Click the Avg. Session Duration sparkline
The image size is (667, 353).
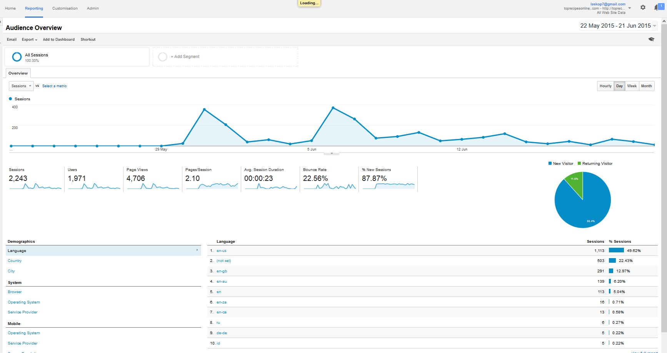[271, 186]
